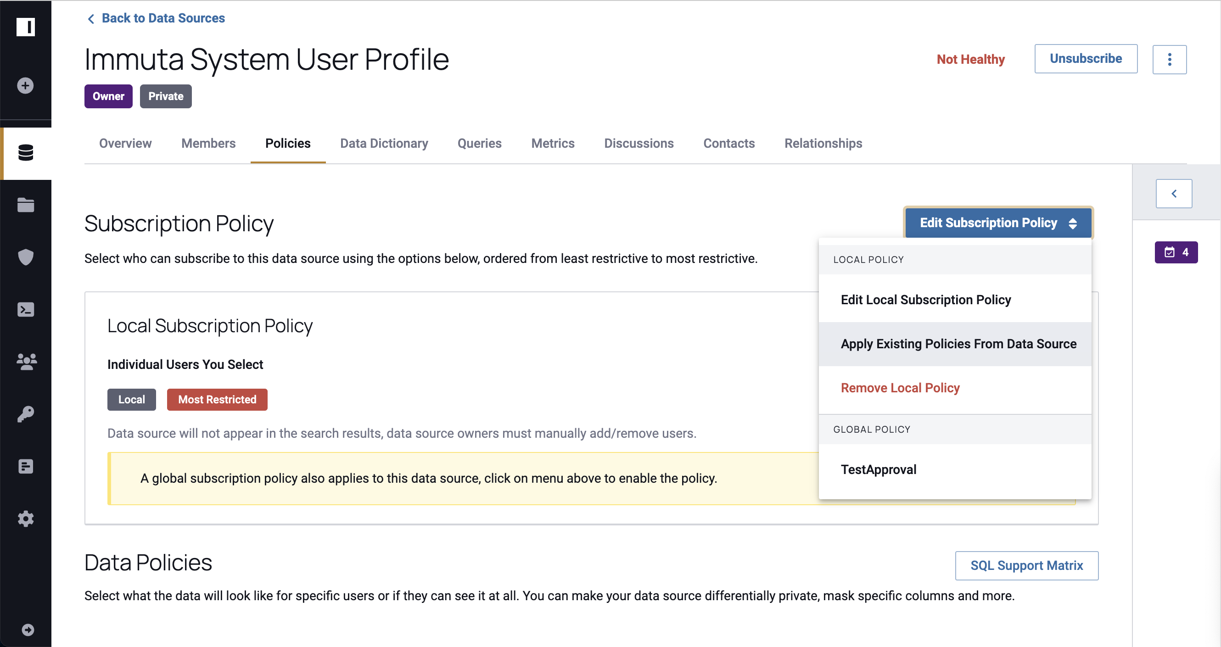Click the Immuta System User Profile title
Viewport: 1221px width, 647px height.
click(x=266, y=59)
